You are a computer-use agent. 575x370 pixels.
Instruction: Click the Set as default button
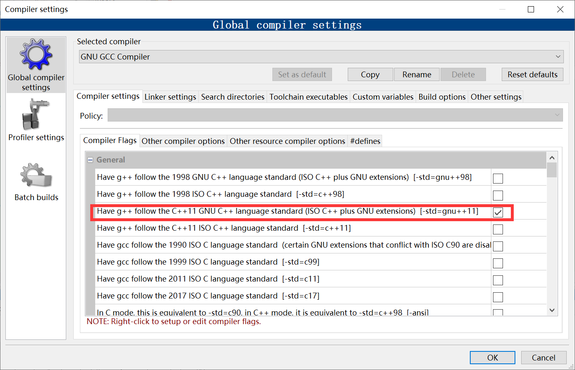click(302, 74)
